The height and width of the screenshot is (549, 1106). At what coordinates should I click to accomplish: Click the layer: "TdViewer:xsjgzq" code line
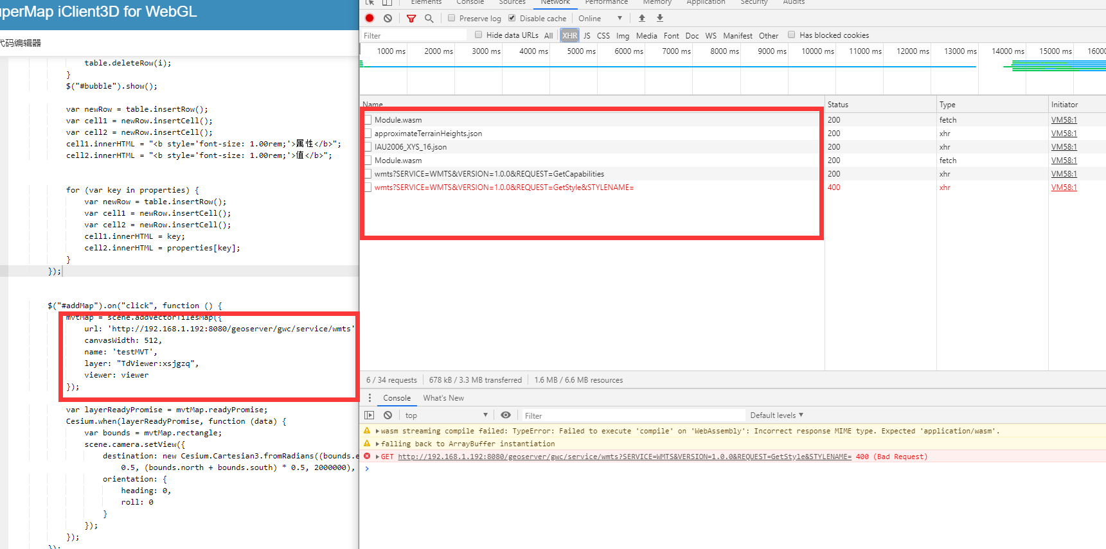(141, 363)
